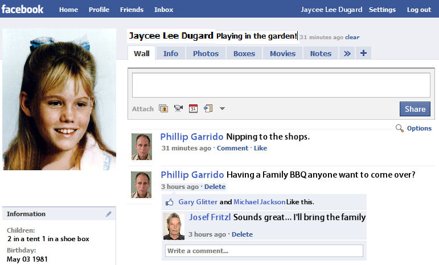Viewport: 439px width, 265px height.
Task: Click the 'Playing in the garden!' status text
Action: coord(256,36)
